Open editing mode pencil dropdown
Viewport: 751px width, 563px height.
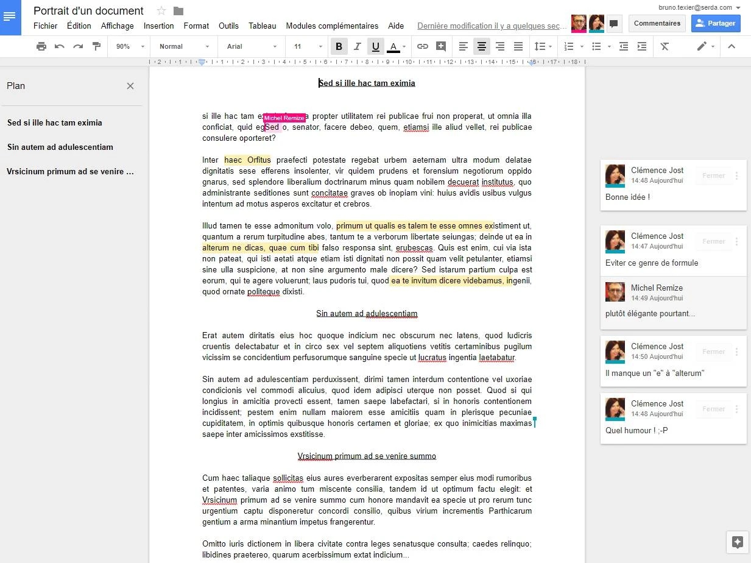click(705, 46)
